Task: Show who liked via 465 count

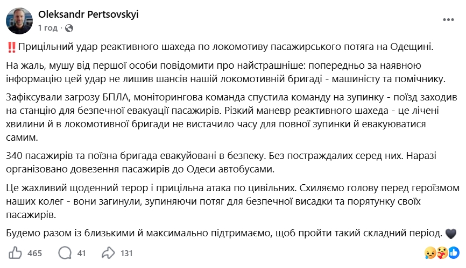Action: [35, 253]
